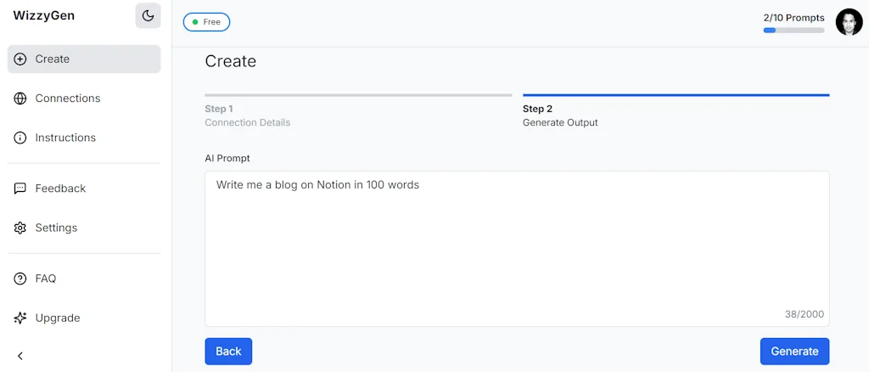Screen dimensions: 869x372
Task: Click inside the AI Prompt text area
Action: pos(516,248)
